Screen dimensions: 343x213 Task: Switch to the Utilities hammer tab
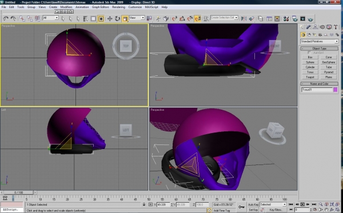pyautogui.click(x=336, y=27)
